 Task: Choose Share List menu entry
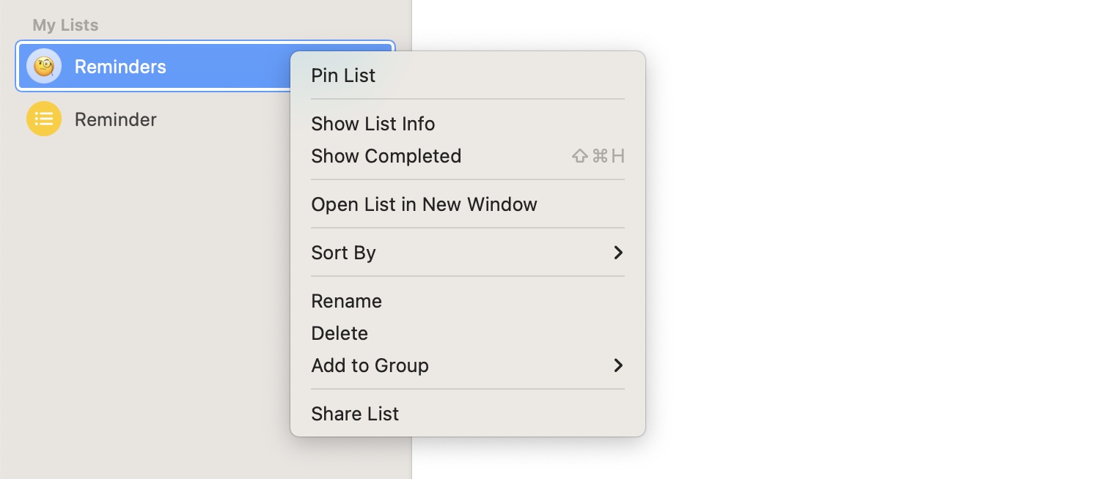point(468,414)
